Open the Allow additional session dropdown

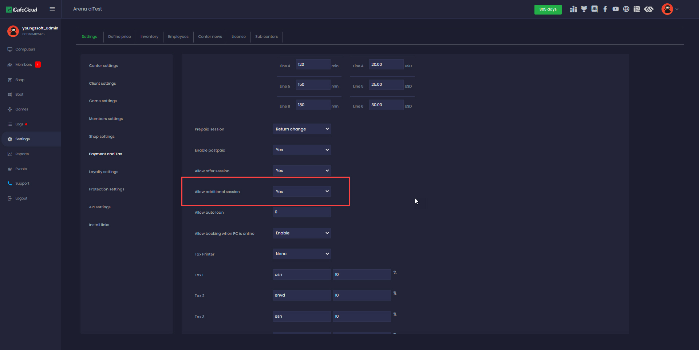point(301,192)
